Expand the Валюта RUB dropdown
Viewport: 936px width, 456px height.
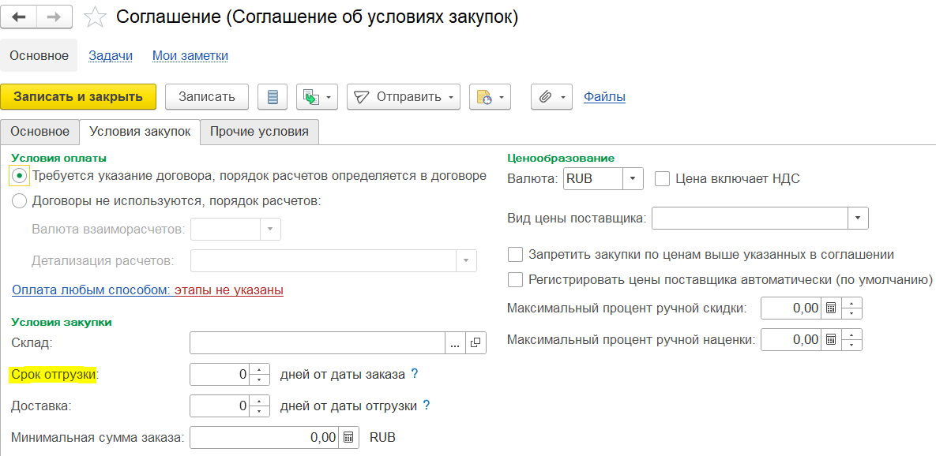tap(633, 178)
